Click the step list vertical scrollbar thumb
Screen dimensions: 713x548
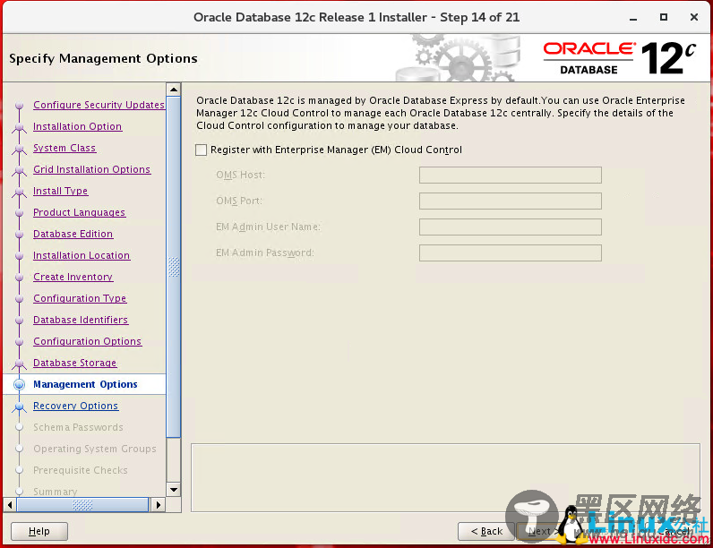174,267
